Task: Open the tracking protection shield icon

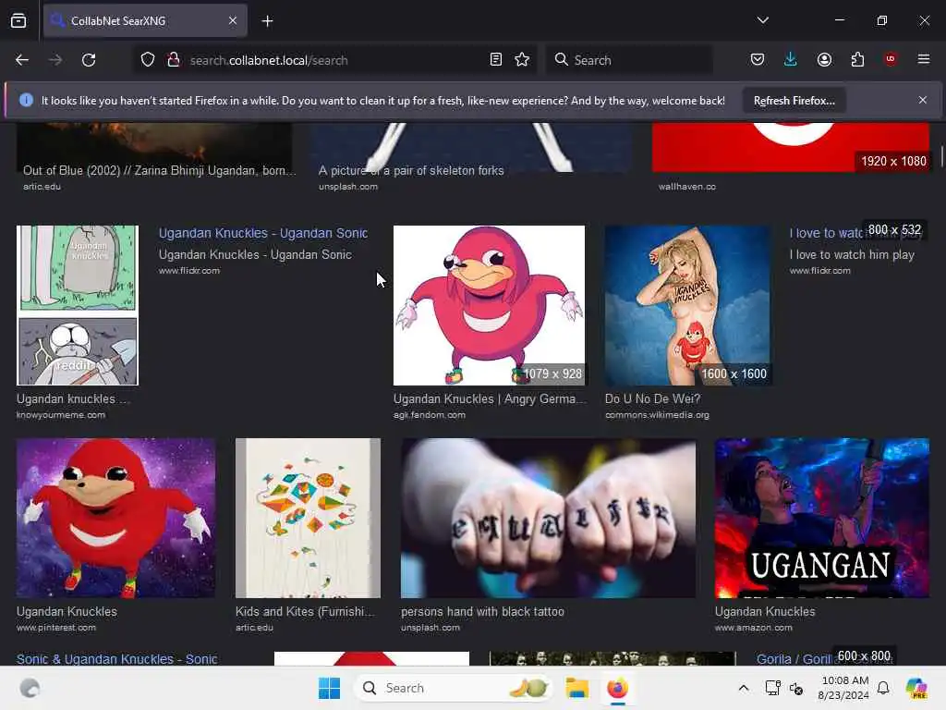Action: tap(148, 60)
